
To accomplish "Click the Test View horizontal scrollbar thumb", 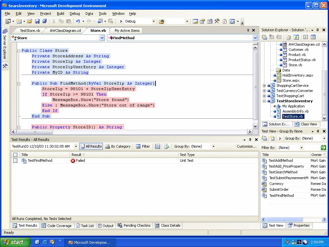I will pyautogui.click(x=285, y=219).
